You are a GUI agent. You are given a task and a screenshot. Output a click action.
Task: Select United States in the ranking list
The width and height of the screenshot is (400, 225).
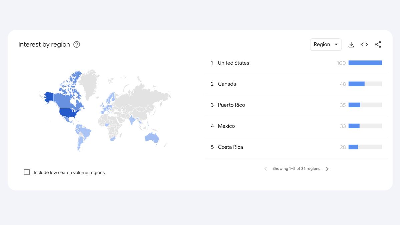(233, 63)
